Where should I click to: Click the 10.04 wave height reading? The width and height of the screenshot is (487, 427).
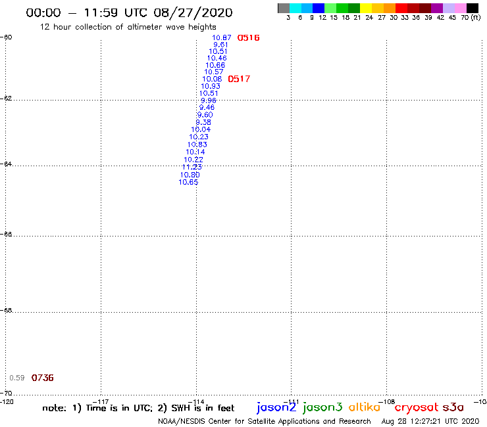point(201,129)
